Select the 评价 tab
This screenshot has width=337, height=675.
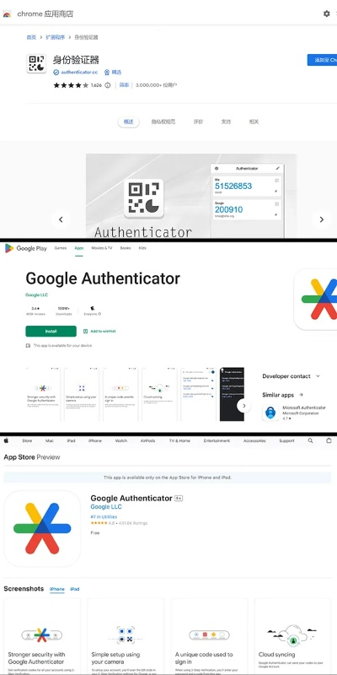click(x=198, y=121)
